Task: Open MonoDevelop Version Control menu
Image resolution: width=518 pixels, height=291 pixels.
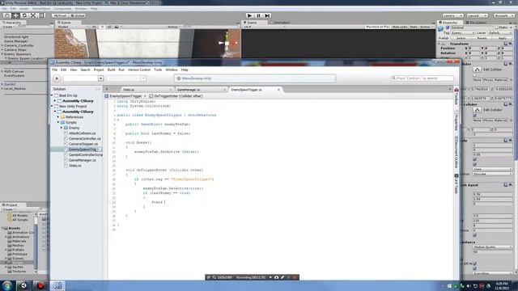Action: [139, 70]
